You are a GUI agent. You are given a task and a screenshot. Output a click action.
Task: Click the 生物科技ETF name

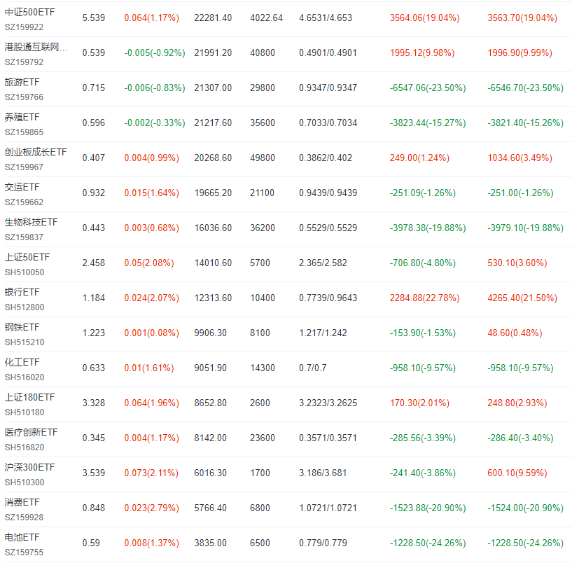(31, 222)
